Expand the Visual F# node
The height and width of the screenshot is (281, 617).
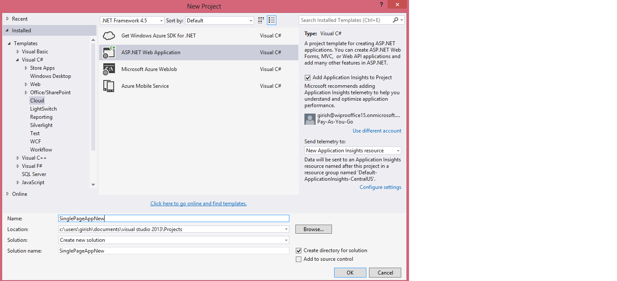(18, 166)
